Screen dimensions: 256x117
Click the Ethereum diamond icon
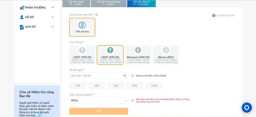[138, 50]
